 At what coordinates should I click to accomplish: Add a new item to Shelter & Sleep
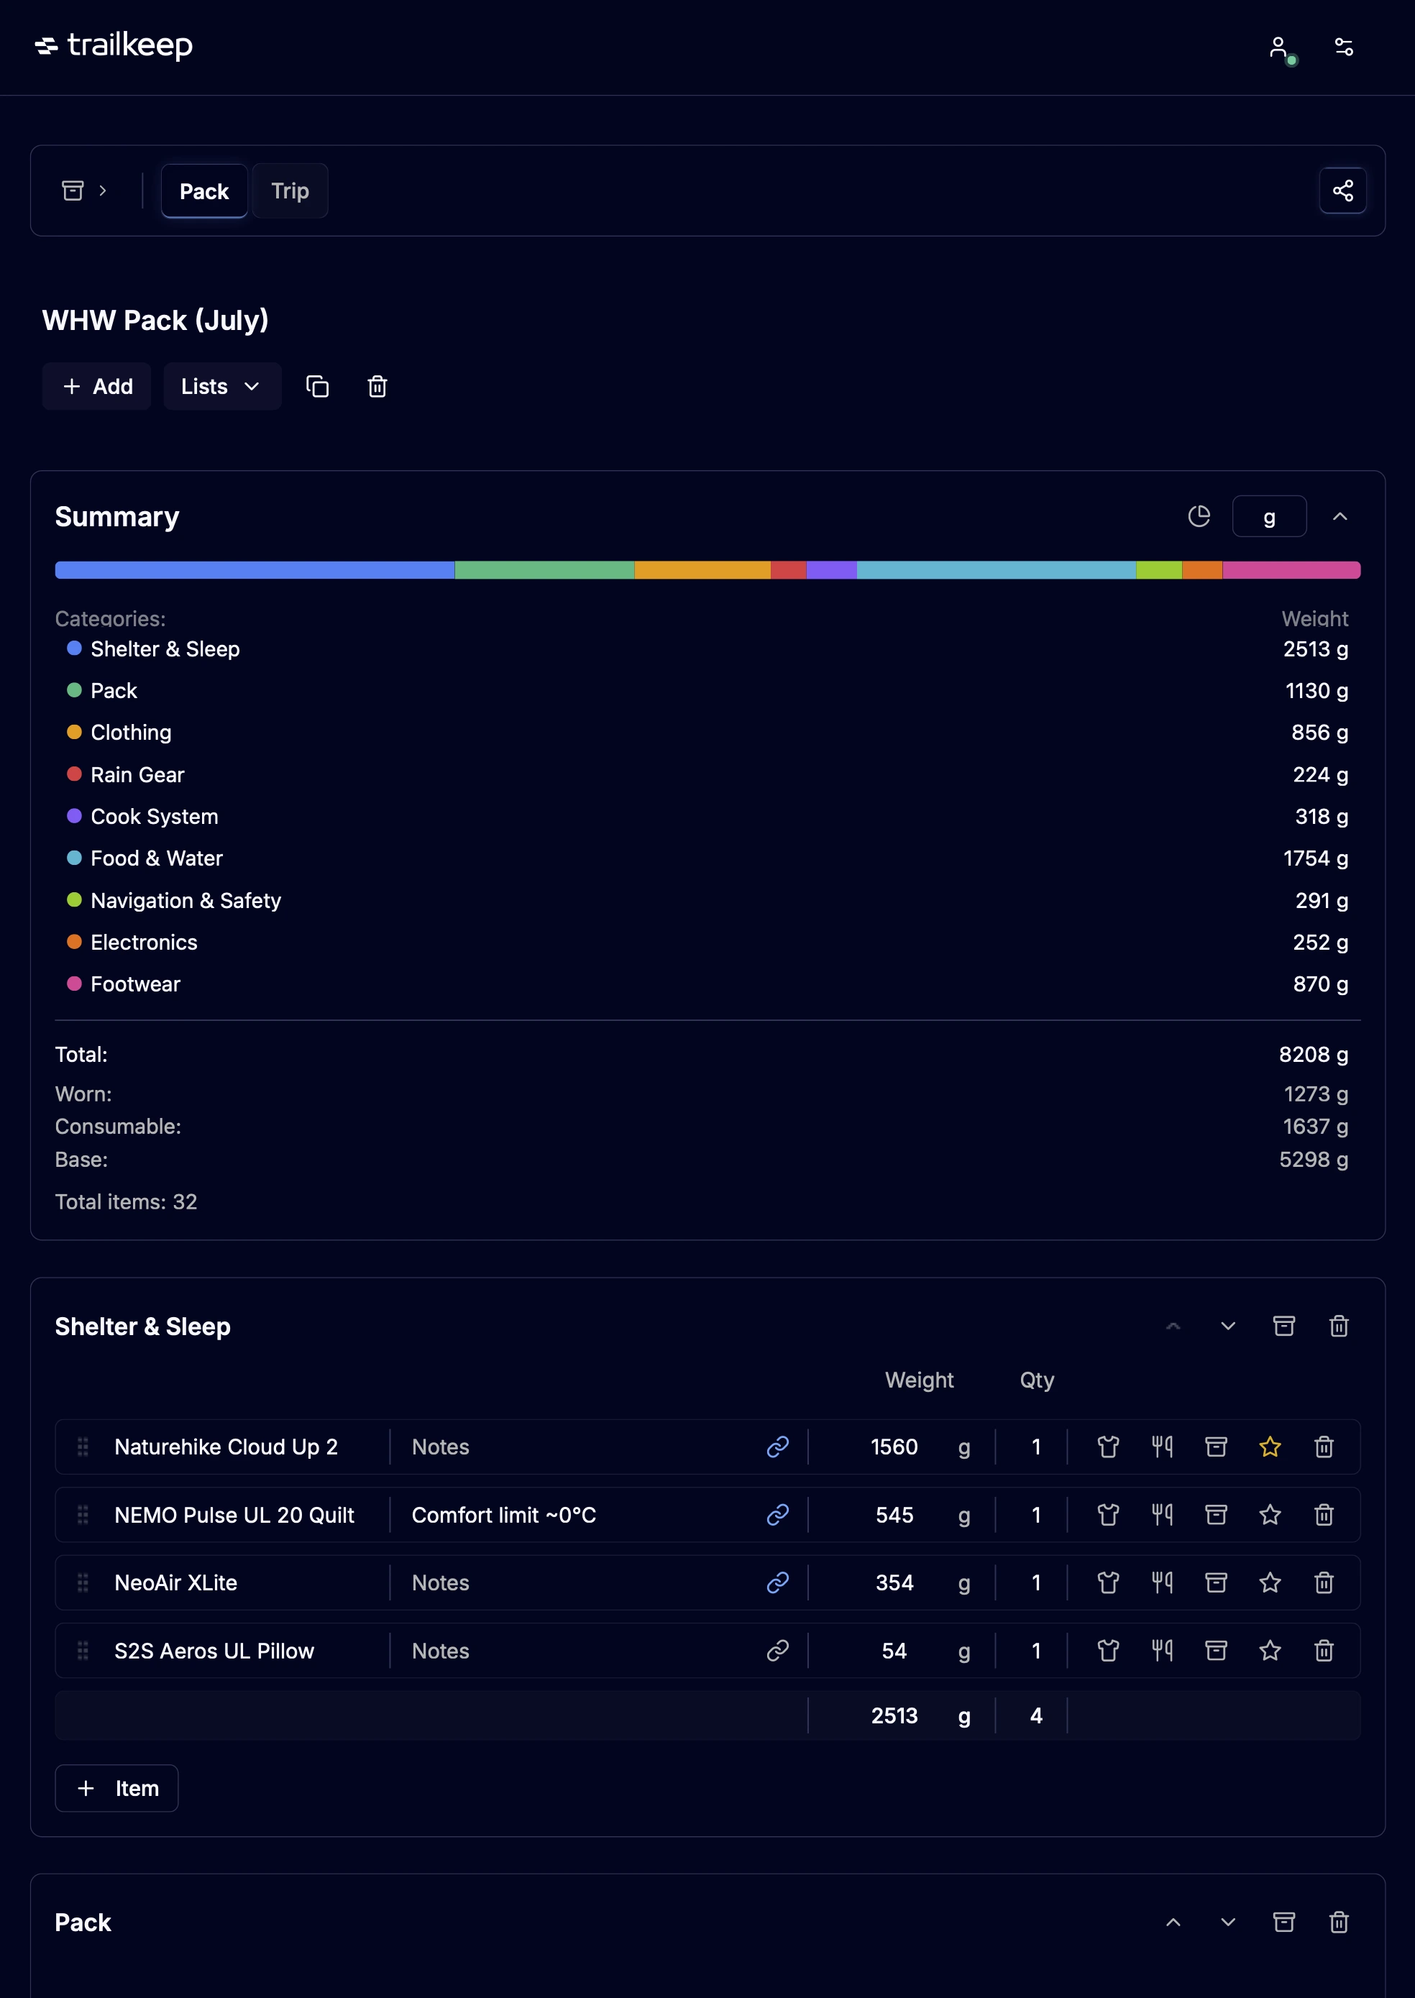[x=116, y=1788]
